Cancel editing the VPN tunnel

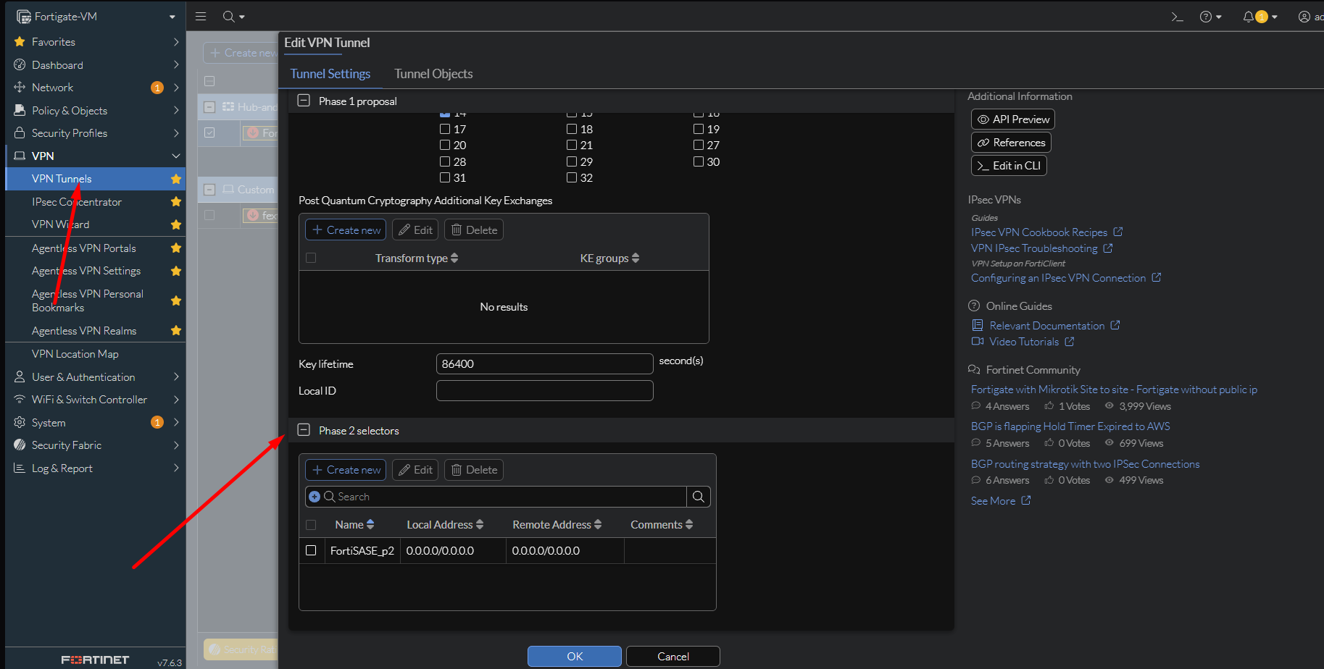point(673,656)
